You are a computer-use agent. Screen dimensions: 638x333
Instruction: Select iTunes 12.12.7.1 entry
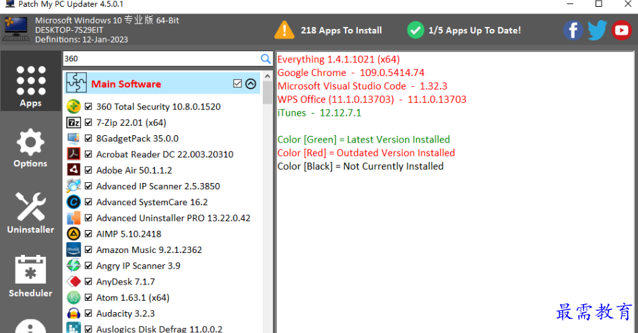tap(319, 113)
